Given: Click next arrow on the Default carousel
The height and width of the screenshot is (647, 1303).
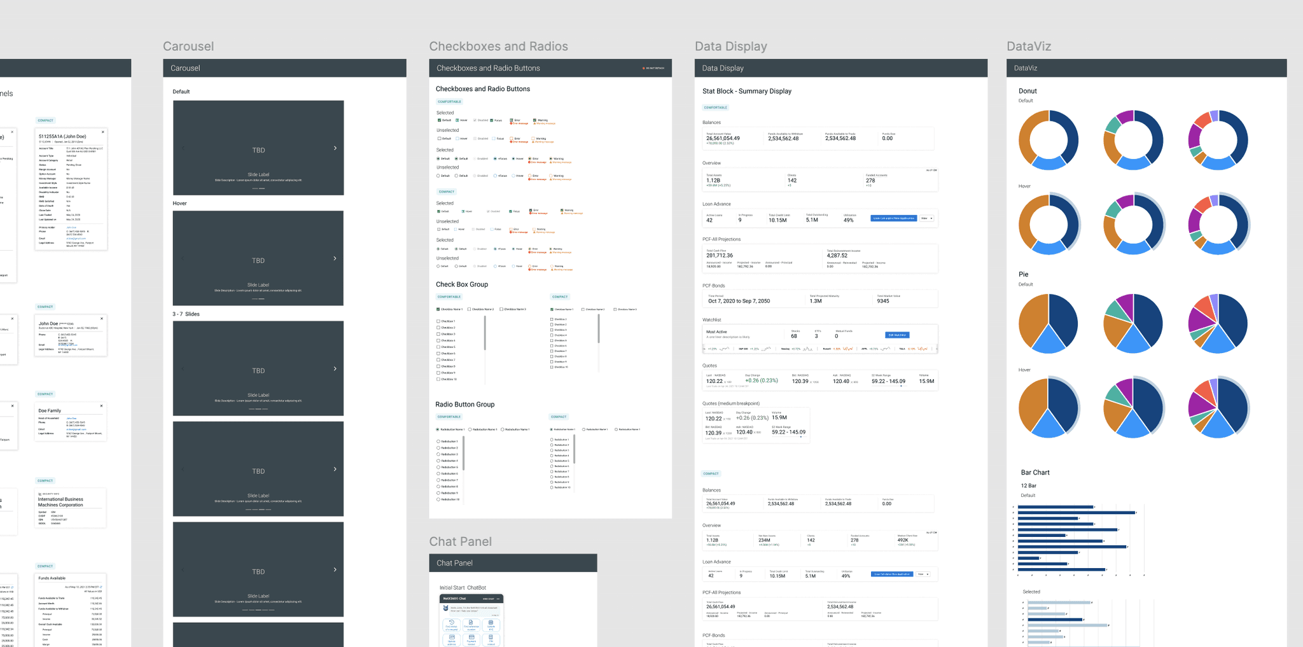Looking at the screenshot, I should (x=335, y=148).
